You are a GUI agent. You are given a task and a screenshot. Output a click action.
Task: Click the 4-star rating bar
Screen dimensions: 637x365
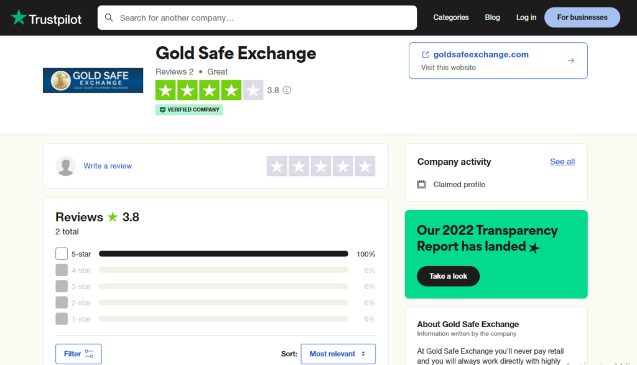(223, 270)
